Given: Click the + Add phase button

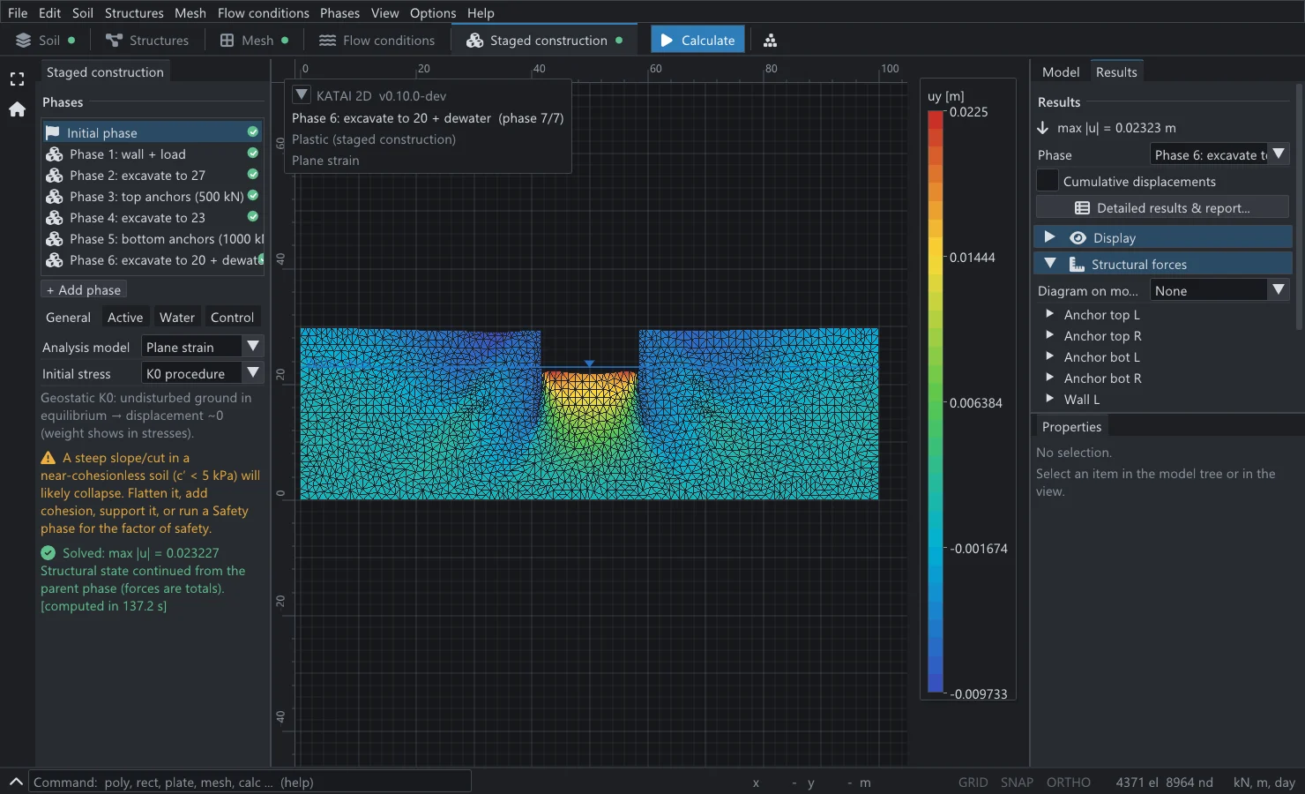Looking at the screenshot, I should [84, 290].
